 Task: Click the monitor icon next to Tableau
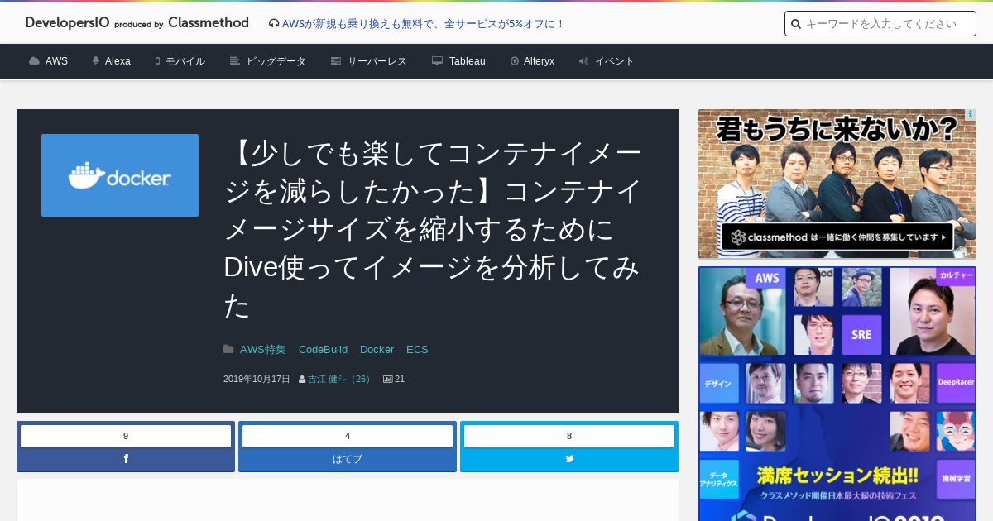click(x=438, y=61)
